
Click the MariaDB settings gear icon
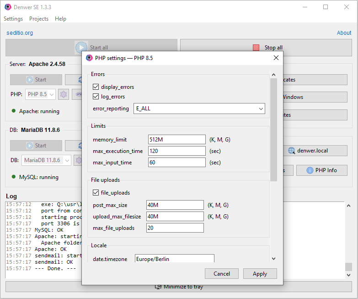point(78,160)
